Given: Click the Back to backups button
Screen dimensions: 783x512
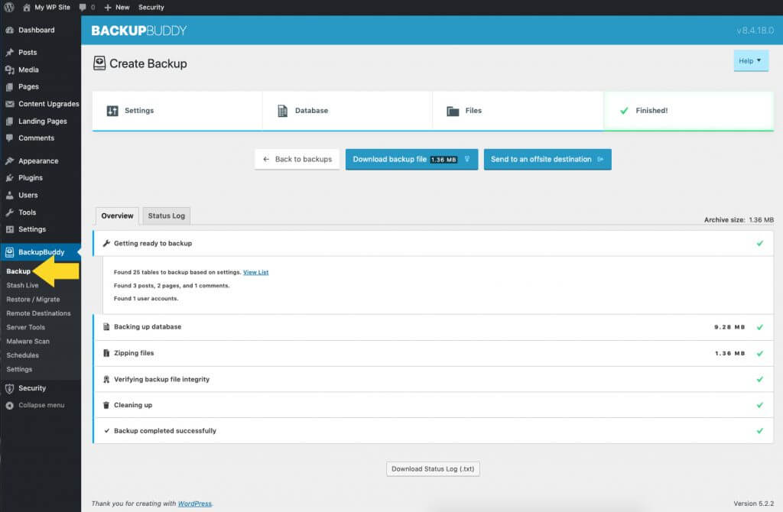Looking at the screenshot, I should (297, 159).
